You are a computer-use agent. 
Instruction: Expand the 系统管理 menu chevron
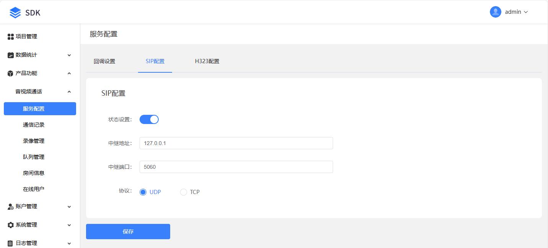pyautogui.click(x=69, y=225)
